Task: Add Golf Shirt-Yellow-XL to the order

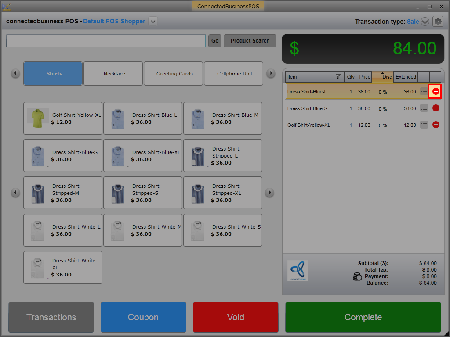Action: pyautogui.click(x=63, y=118)
